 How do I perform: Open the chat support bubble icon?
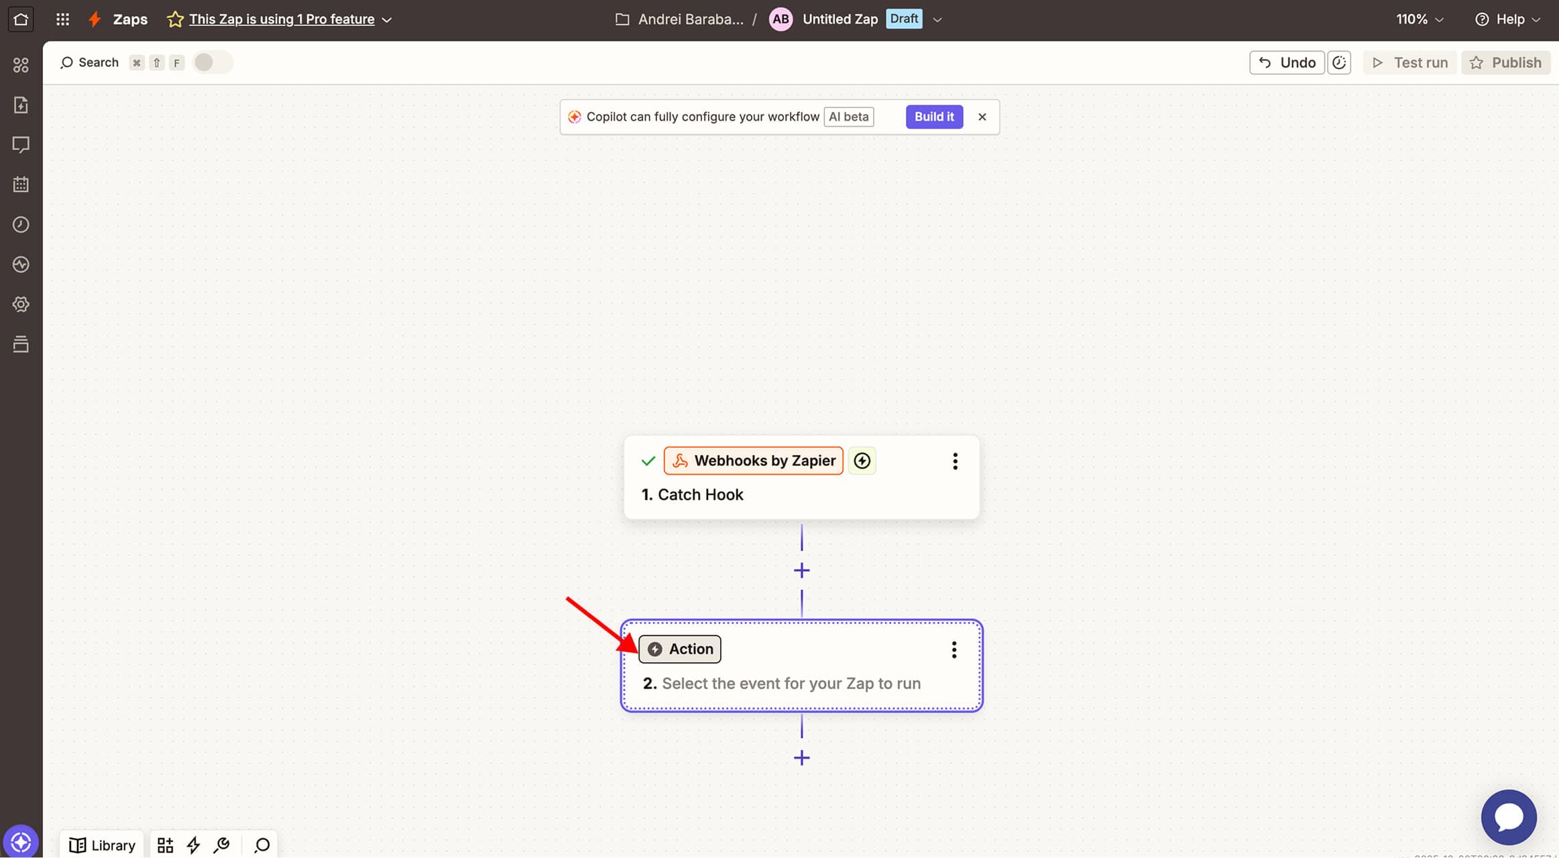click(1508, 817)
